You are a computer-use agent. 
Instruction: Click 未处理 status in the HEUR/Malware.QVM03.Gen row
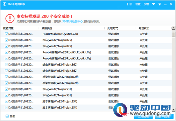pos(144,34)
